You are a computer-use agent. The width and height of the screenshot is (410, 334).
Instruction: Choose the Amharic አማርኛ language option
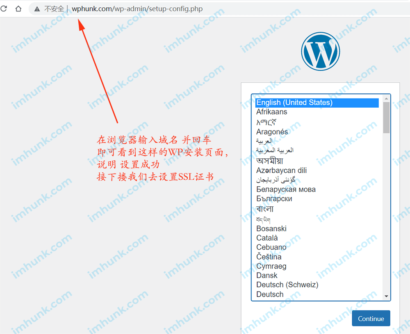(317, 122)
